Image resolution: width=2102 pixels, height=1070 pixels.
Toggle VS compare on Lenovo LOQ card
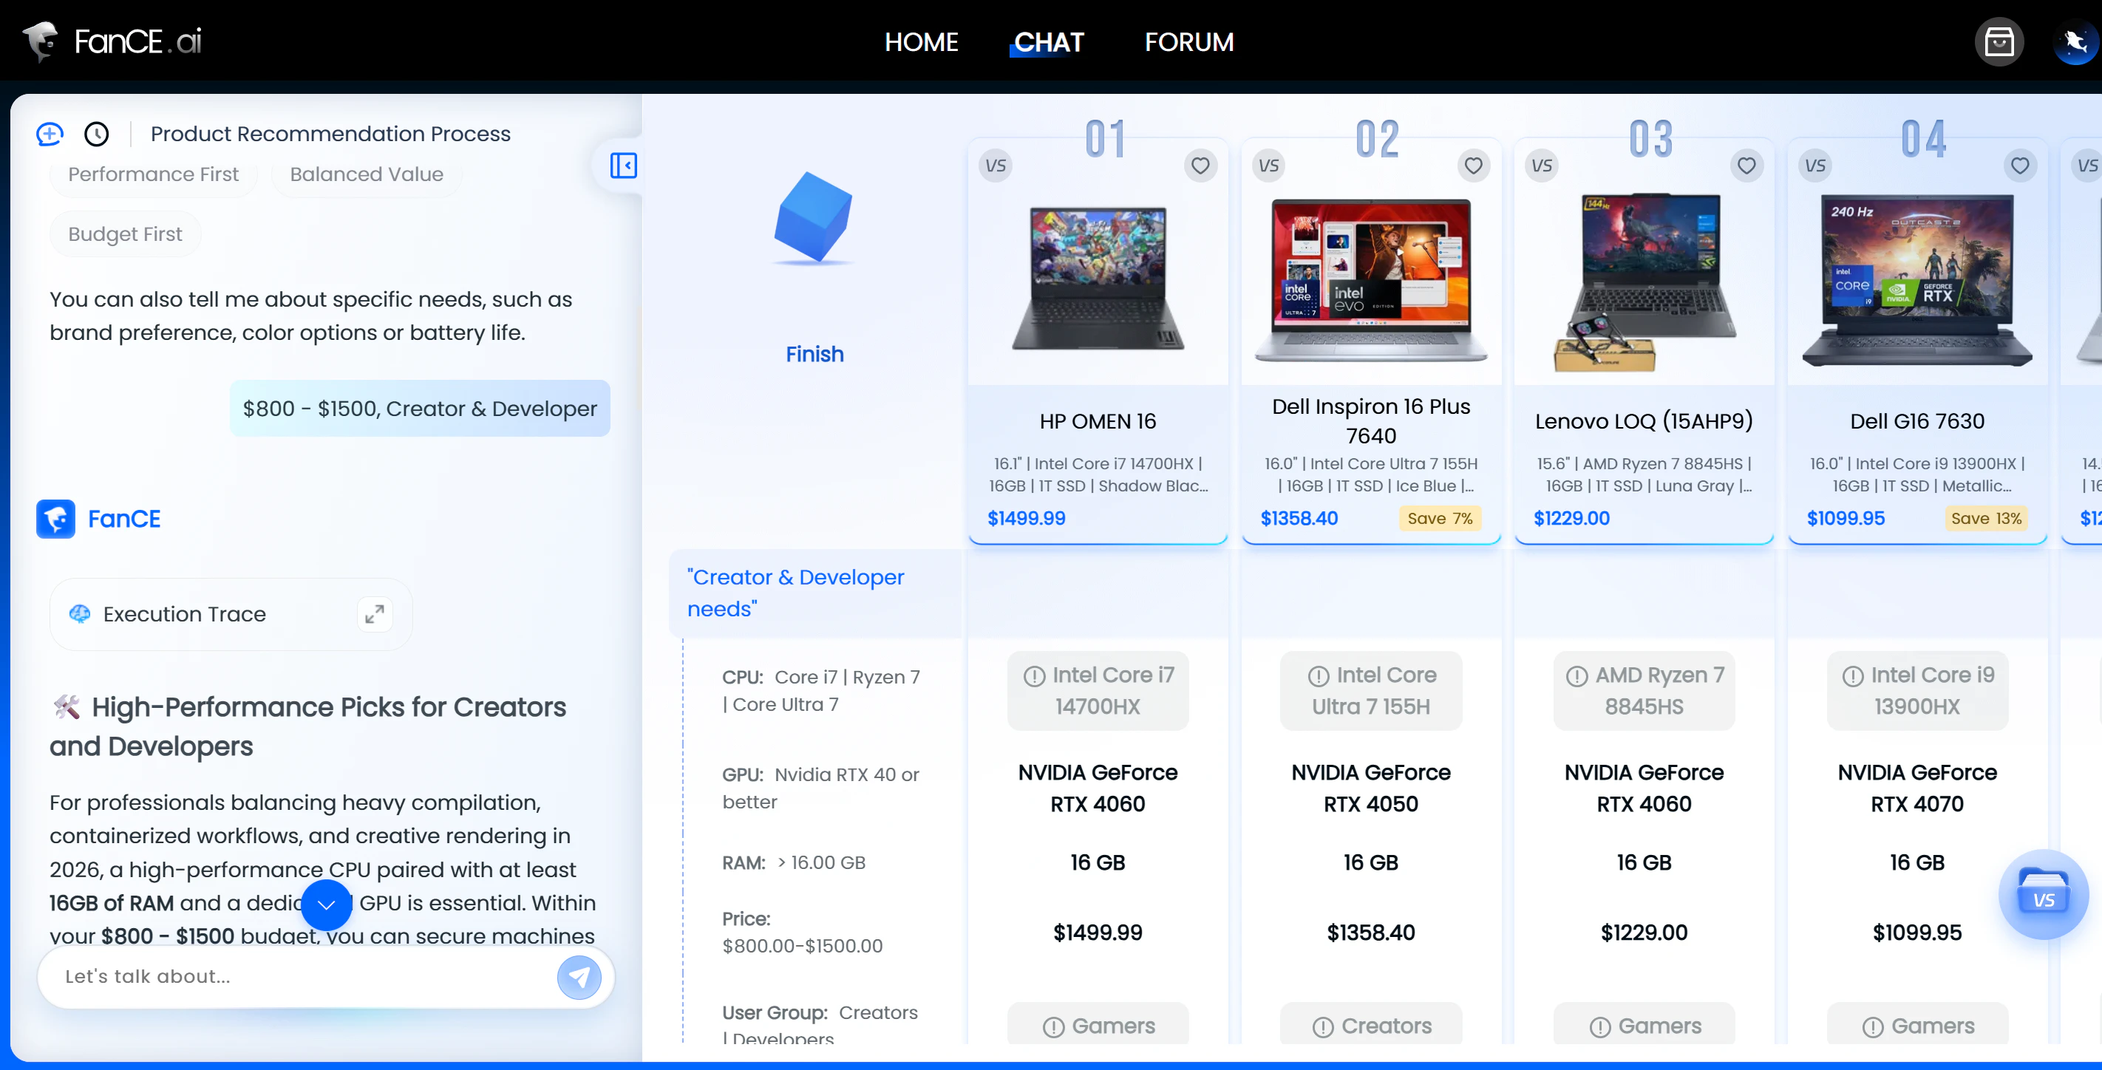pos(1542,166)
